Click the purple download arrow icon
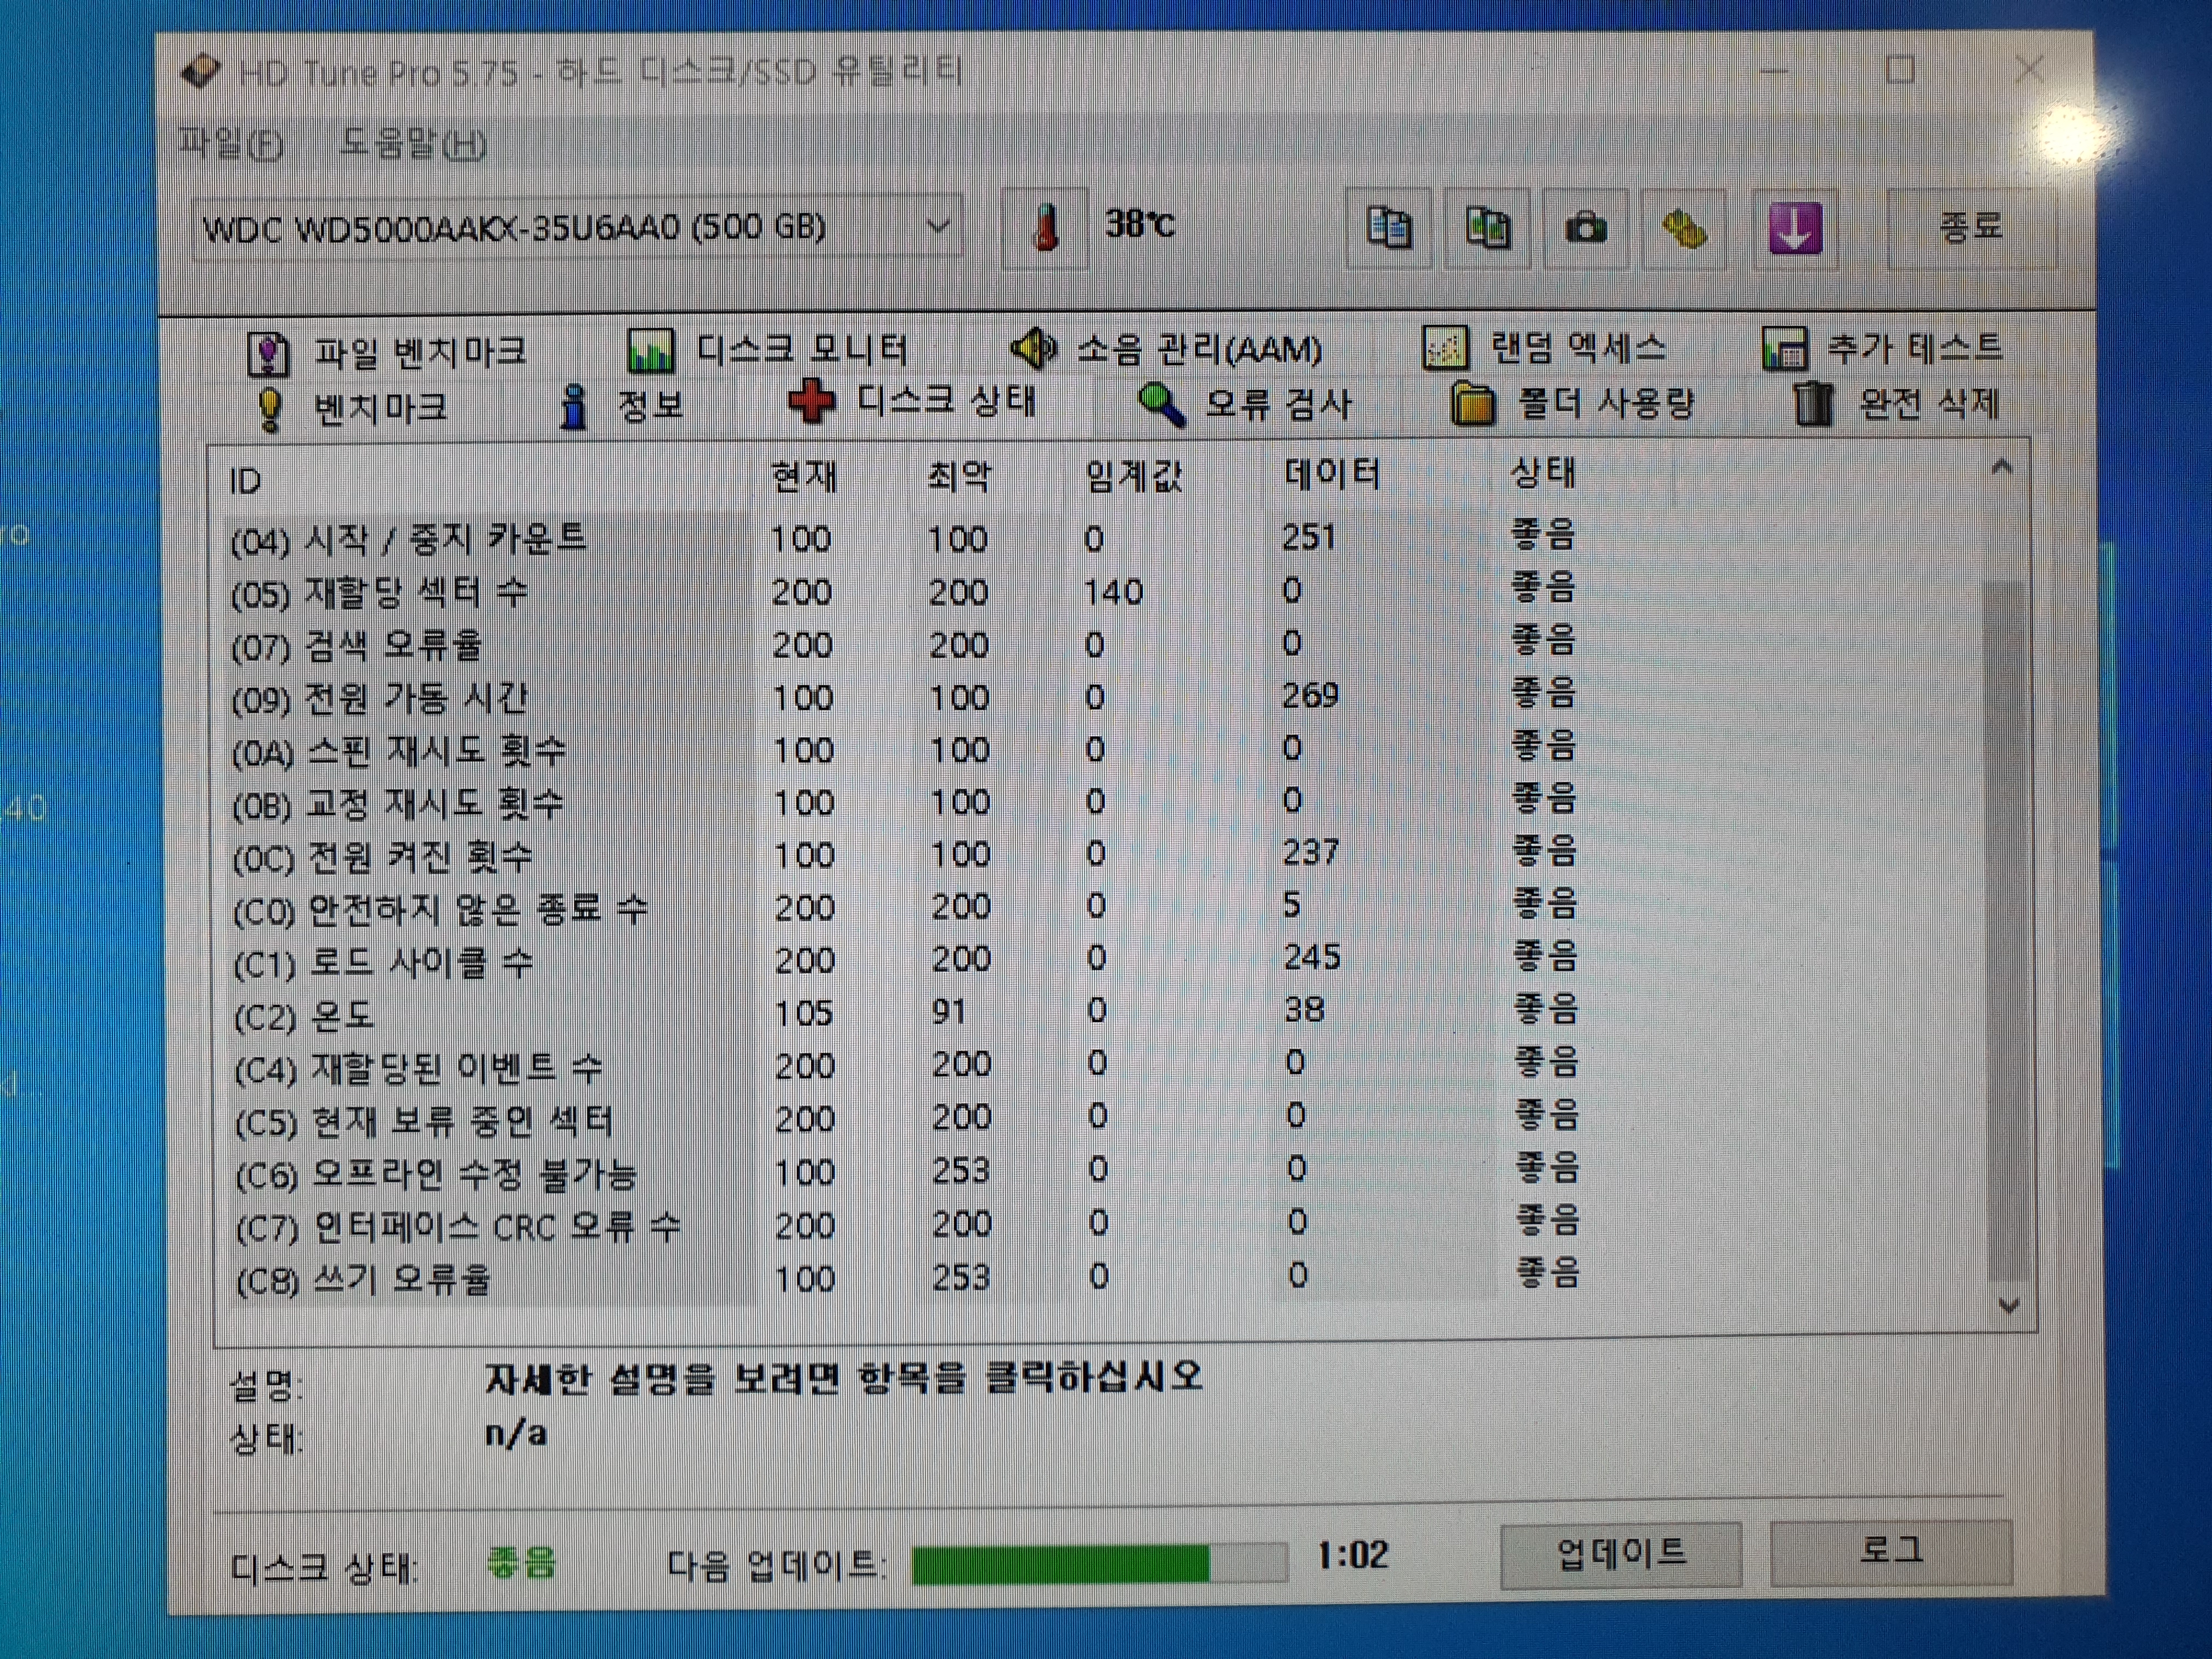 1795,229
